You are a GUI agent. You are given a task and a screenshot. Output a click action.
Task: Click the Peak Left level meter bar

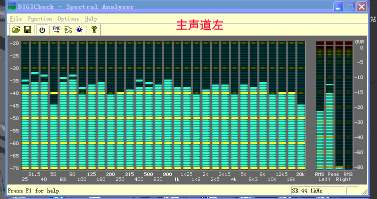tap(329, 105)
